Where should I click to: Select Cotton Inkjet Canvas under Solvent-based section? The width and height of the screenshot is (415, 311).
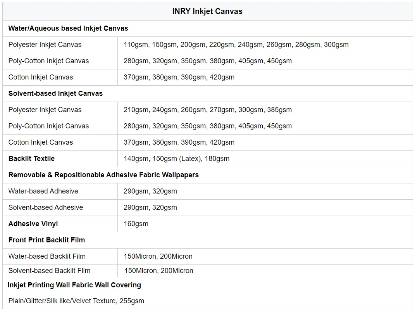(41, 142)
